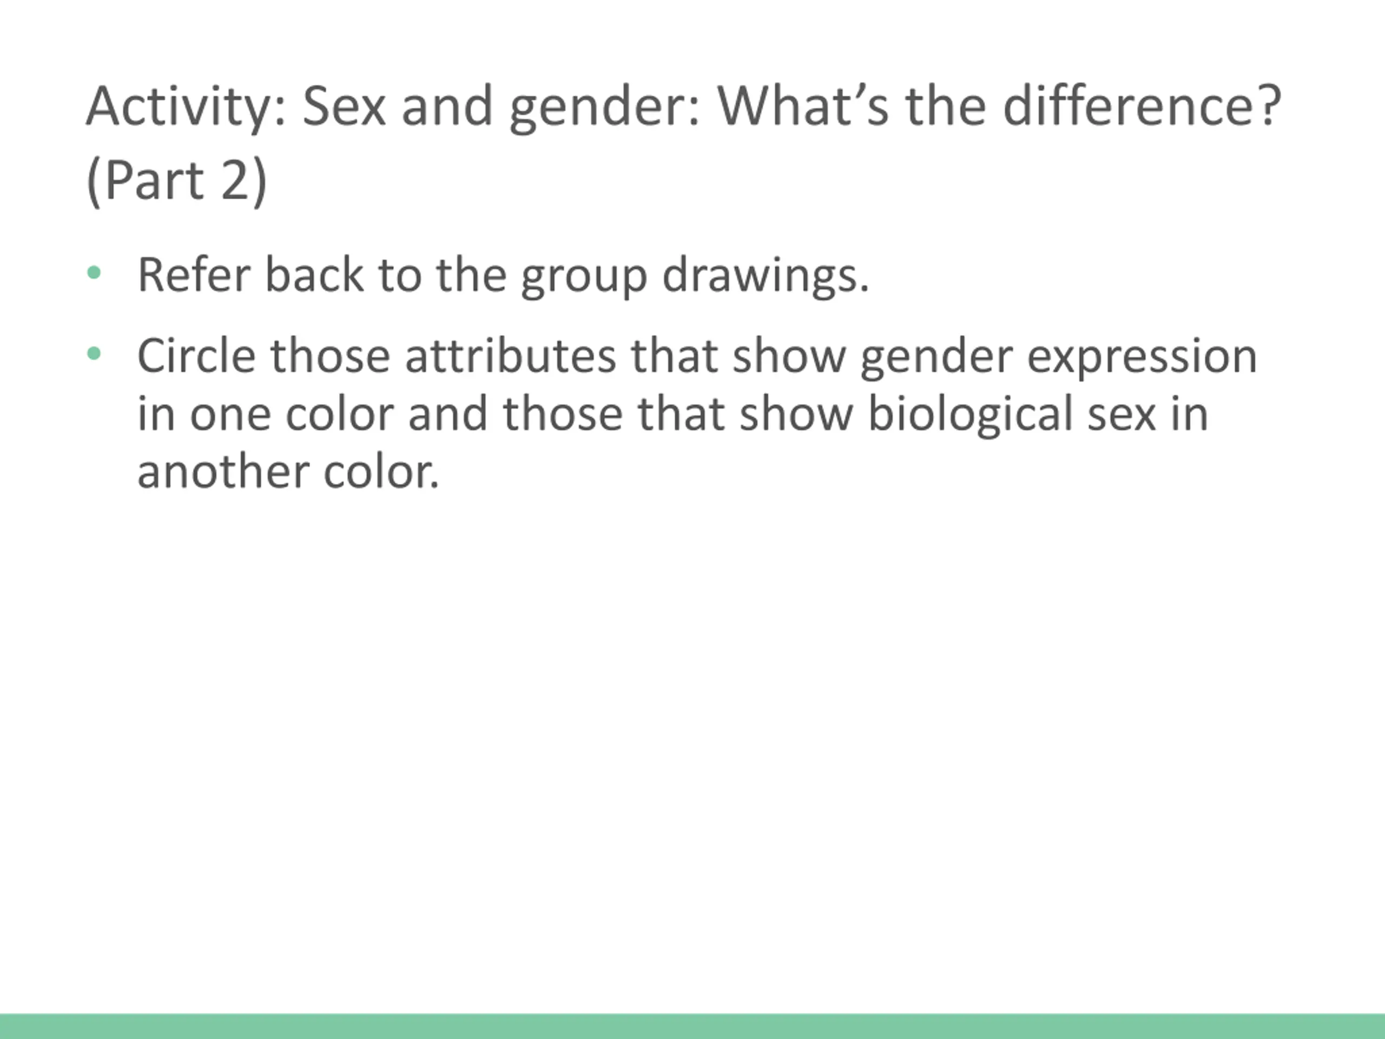The width and height of the screenshot is (1385, 1039).
Task: Click the word "Circle" in second bullet
Action: (196, 356)
